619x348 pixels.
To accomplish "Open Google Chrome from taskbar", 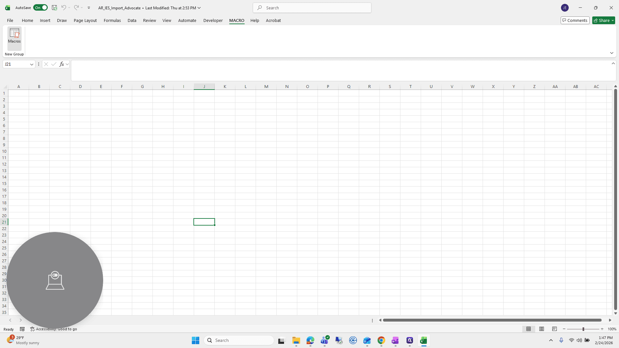I will pos(381,340).
